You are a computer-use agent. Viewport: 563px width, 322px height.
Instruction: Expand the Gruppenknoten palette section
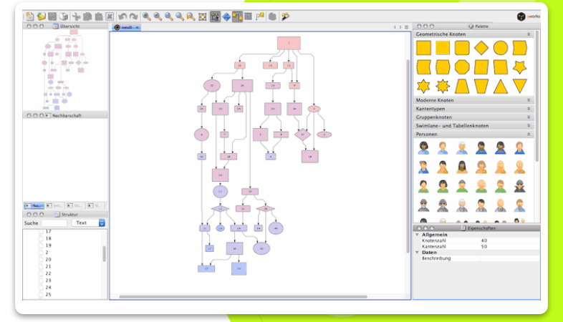pyautogui.click(x=529, y=117)
